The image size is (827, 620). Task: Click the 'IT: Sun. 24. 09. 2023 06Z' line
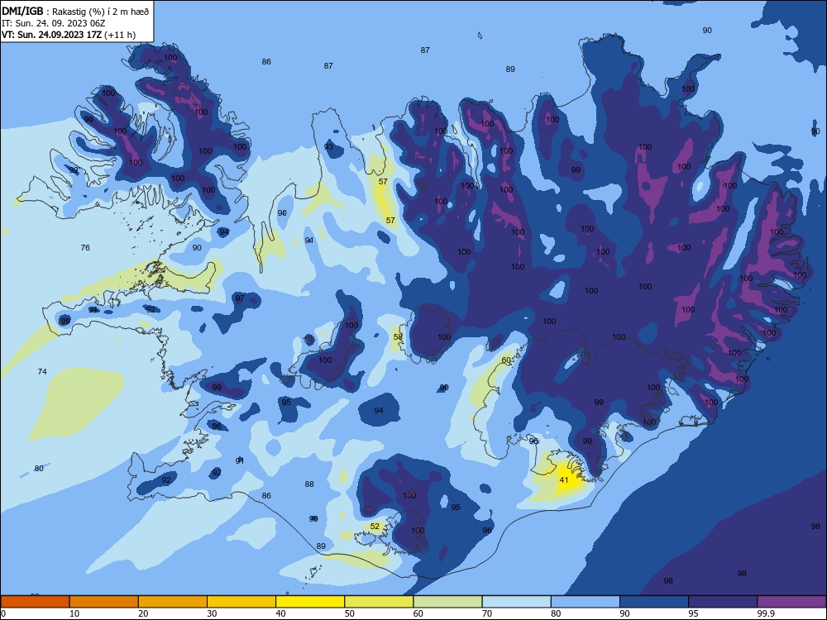coord(53,23)
